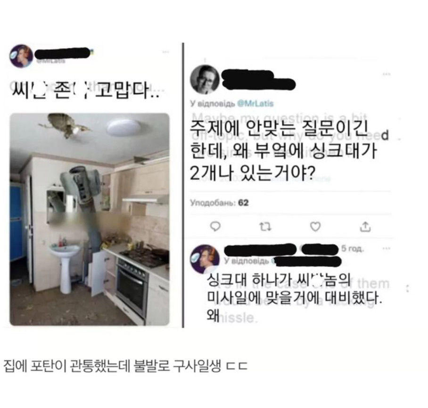Open three-dot menu on glasses man's tweet
428x408 pixels.
[386, 74]
